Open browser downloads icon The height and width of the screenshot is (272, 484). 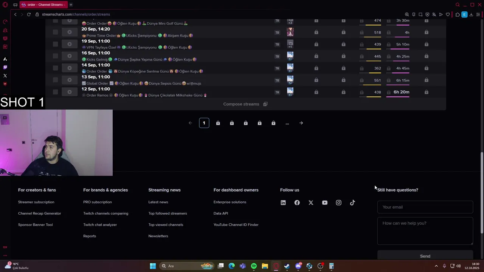[x=471, y=14]
